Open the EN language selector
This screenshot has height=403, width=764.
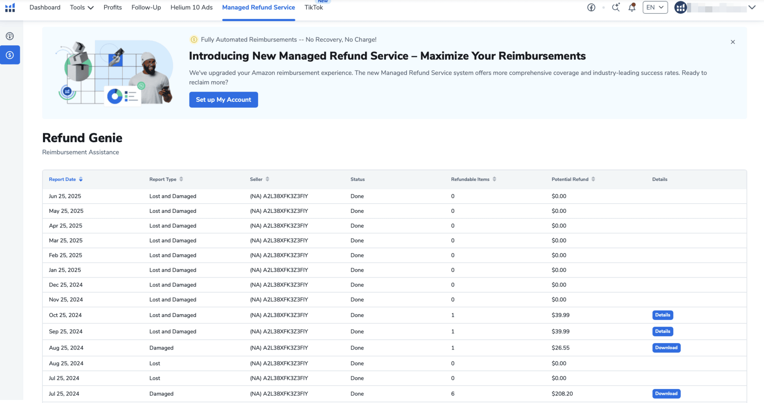tap(655, 7)
